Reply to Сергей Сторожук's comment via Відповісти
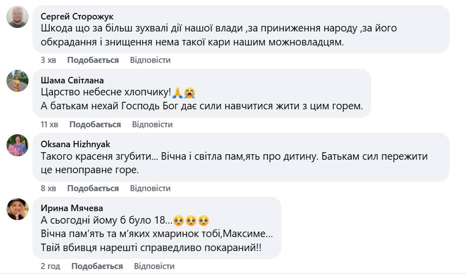Image resolution: width=466 pixels, height=280 pixels. click(x=150, y=60)
